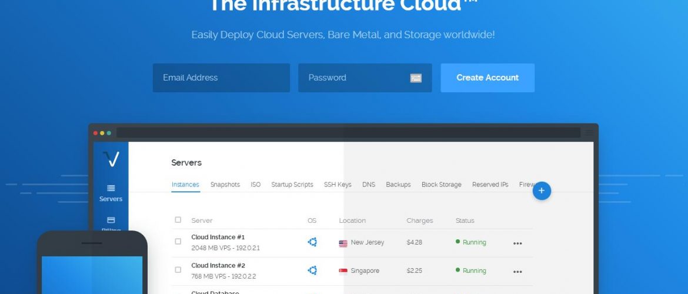Click the mock browser address bar
688x294 pixels.
348,132
